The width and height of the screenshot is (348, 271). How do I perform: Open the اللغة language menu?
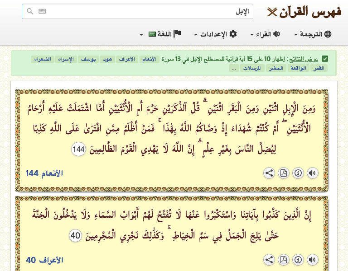pos(160,34)
